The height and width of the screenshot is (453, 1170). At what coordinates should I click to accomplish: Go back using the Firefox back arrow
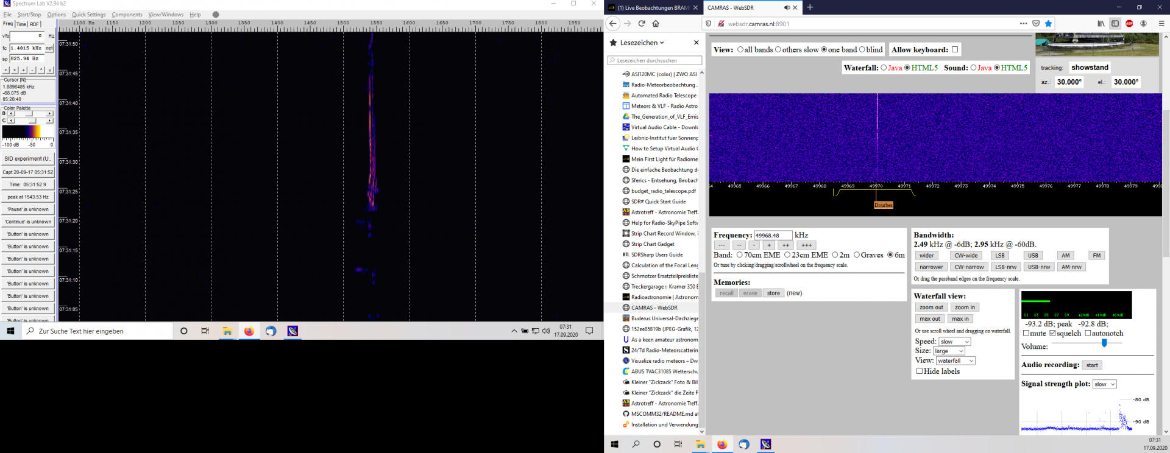613,24
